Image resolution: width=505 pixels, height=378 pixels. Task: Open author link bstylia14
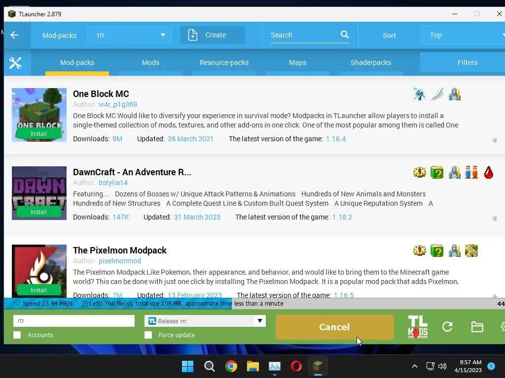click(113, 183)
